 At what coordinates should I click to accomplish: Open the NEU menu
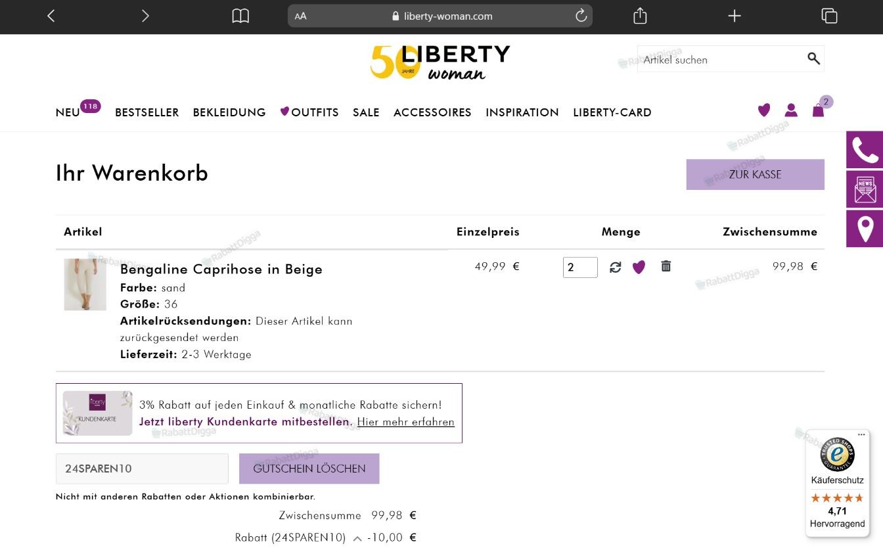(x=68, y=112)
